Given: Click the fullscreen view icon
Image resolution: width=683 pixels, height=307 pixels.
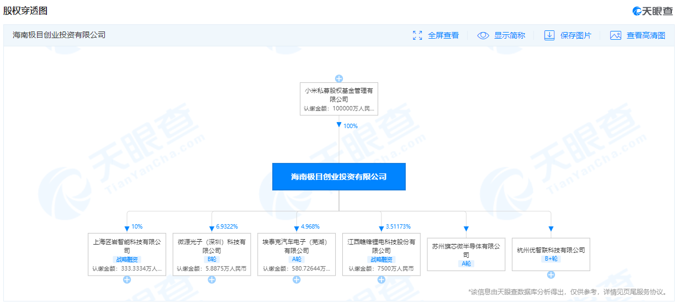Looking at the screenshot, I should (x=417, y=35).
